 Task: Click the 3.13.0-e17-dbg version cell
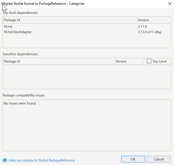(x=149, y=32)
